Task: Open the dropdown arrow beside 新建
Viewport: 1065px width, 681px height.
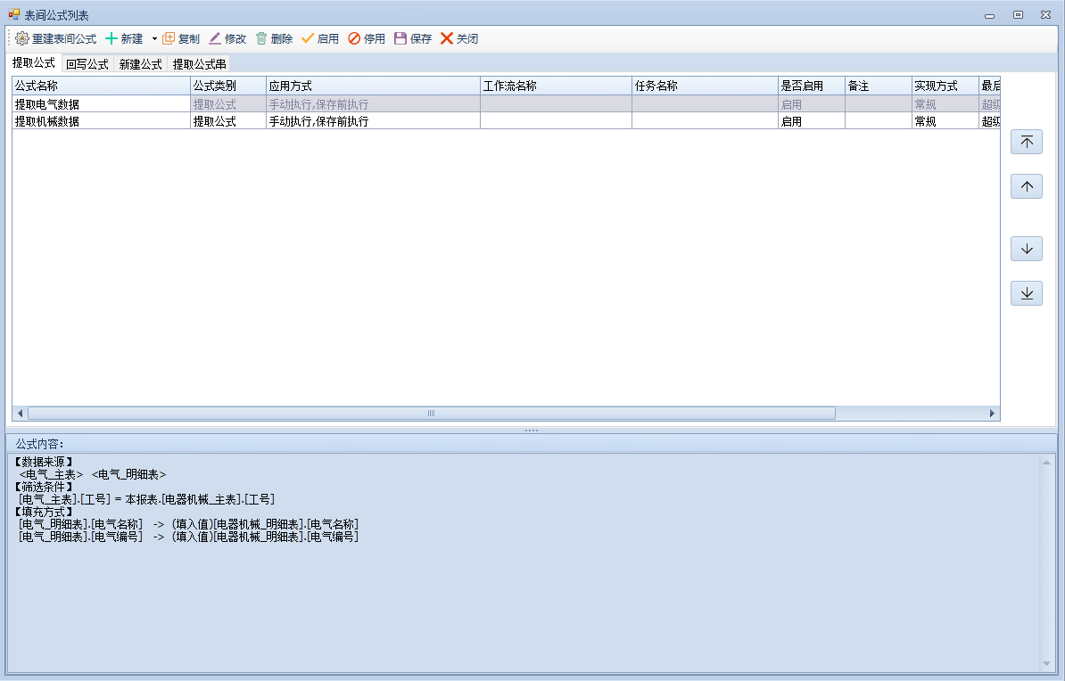Action: tap(153, 39)
